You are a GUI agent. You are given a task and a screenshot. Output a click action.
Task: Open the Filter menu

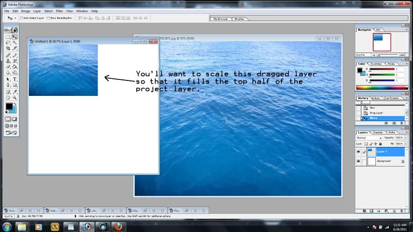[x=59, y=11]
